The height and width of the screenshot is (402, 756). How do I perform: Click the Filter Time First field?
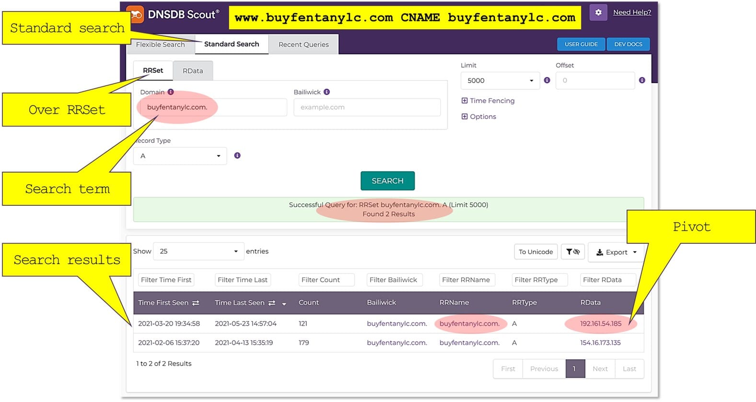tap(166, 280)
